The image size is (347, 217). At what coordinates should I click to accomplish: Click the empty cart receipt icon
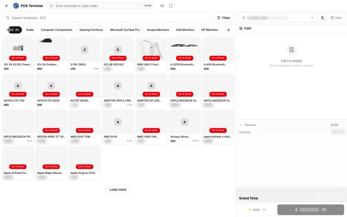(291, 50)
